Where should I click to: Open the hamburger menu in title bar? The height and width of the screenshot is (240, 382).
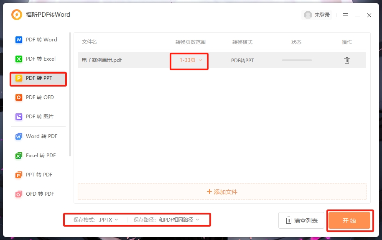[x=346, y=15]
